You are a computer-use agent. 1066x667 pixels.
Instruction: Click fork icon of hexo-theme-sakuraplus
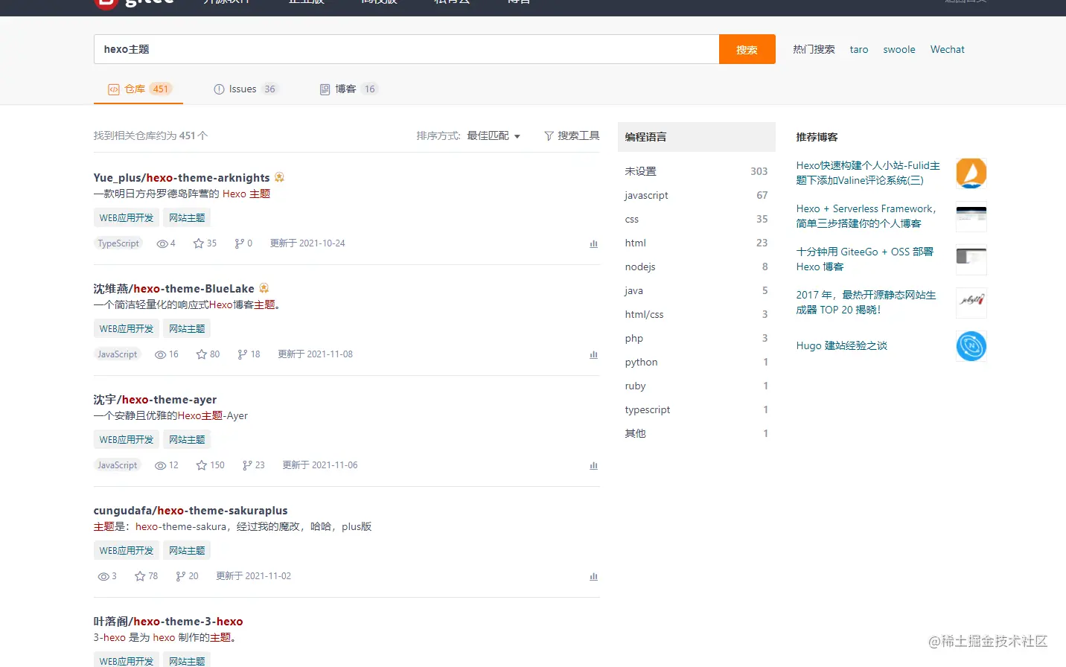[x=180, y=576]
